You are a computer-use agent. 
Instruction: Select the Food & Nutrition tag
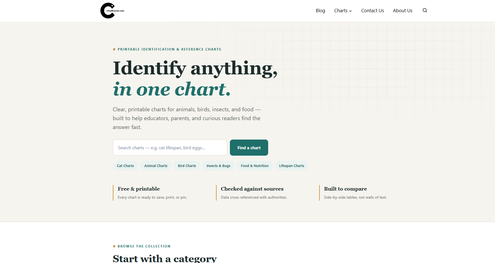[255, 166]
